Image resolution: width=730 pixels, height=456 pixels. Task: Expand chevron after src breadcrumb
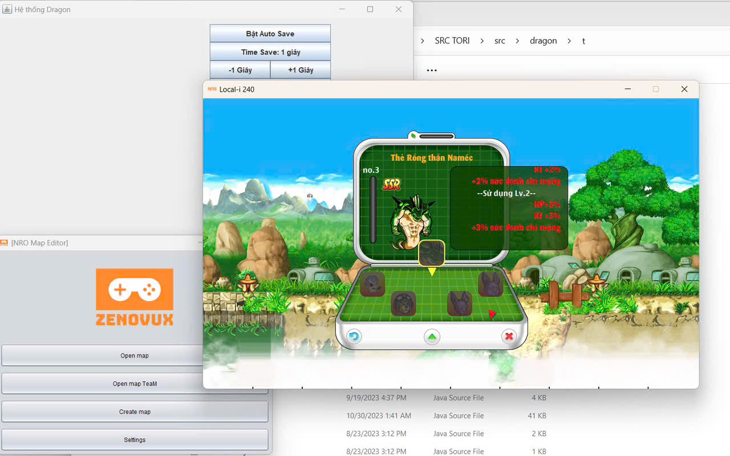coord(517,41)
